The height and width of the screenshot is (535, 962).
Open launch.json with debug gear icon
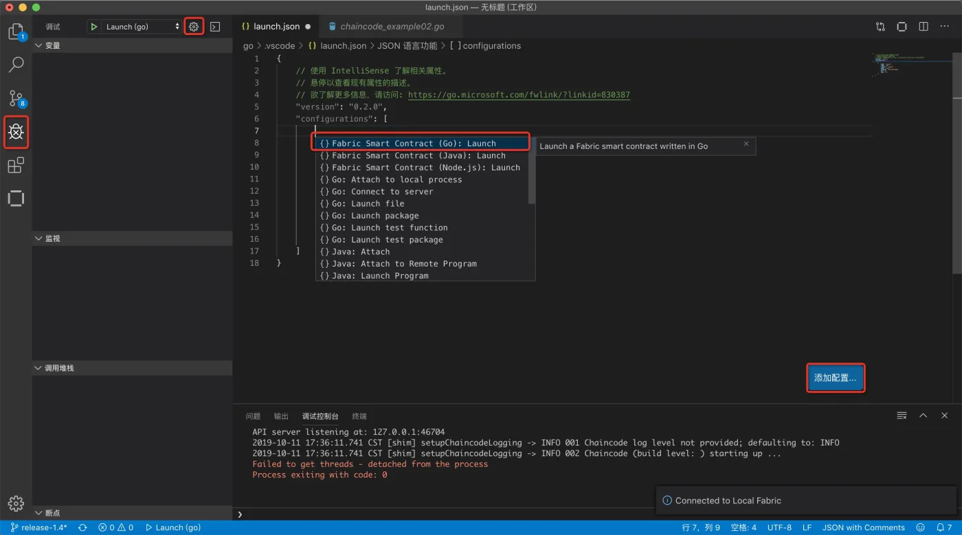click(194, 27)
